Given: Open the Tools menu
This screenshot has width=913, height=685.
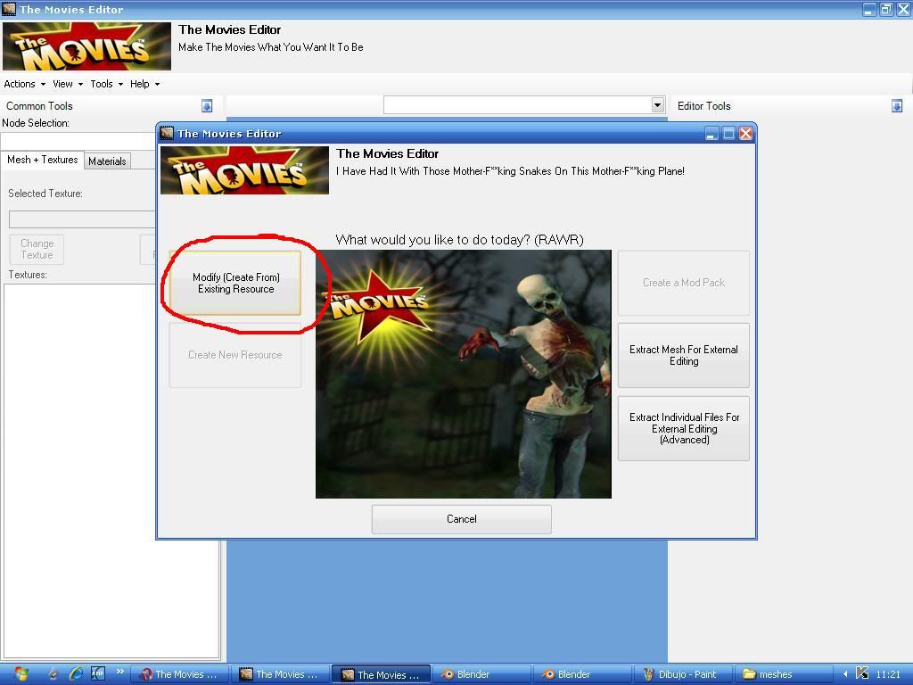Looking at the screenshot, I should tap(107, 84).
